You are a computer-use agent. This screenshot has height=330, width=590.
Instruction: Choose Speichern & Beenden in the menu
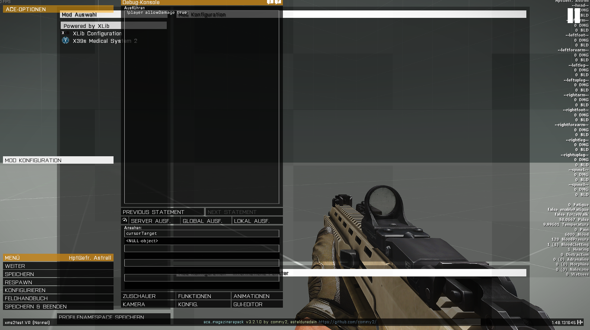[x=58, y=307]
